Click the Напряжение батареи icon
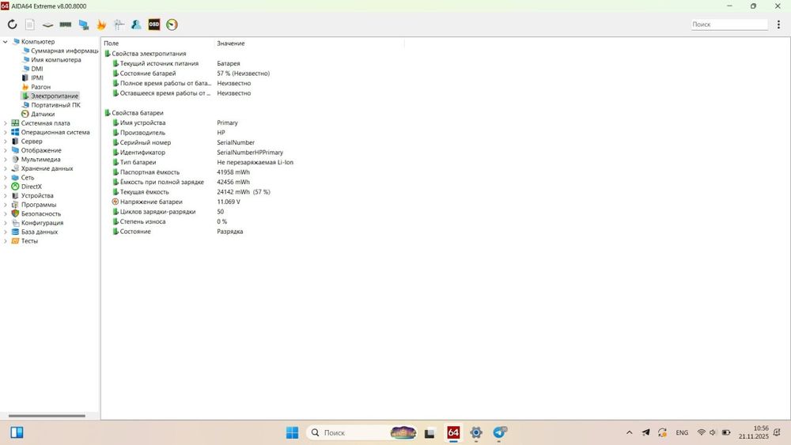 (115, 202)
